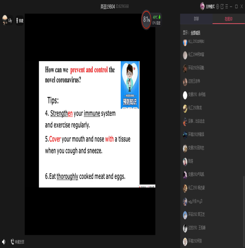Click the member list vertical scrollbar
245x248 pixels.
point(243,204)
